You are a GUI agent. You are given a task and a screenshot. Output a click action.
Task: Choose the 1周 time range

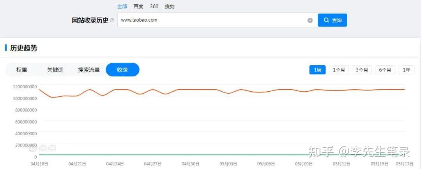point(317,70)
